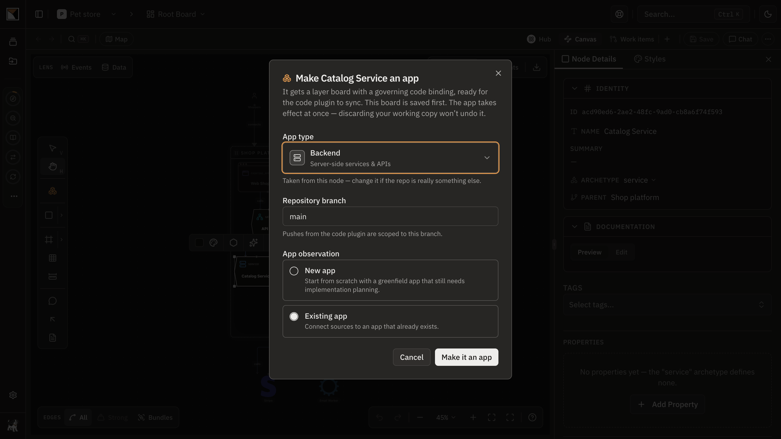
Task: Open the Archetype service dropdown
Action: pos(640,180)
